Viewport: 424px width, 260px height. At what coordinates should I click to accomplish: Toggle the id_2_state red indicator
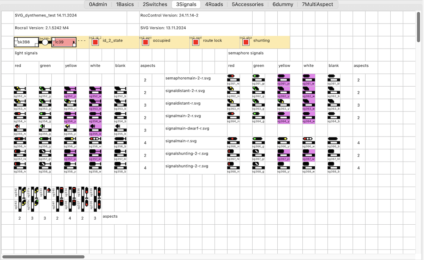(95, 42)
